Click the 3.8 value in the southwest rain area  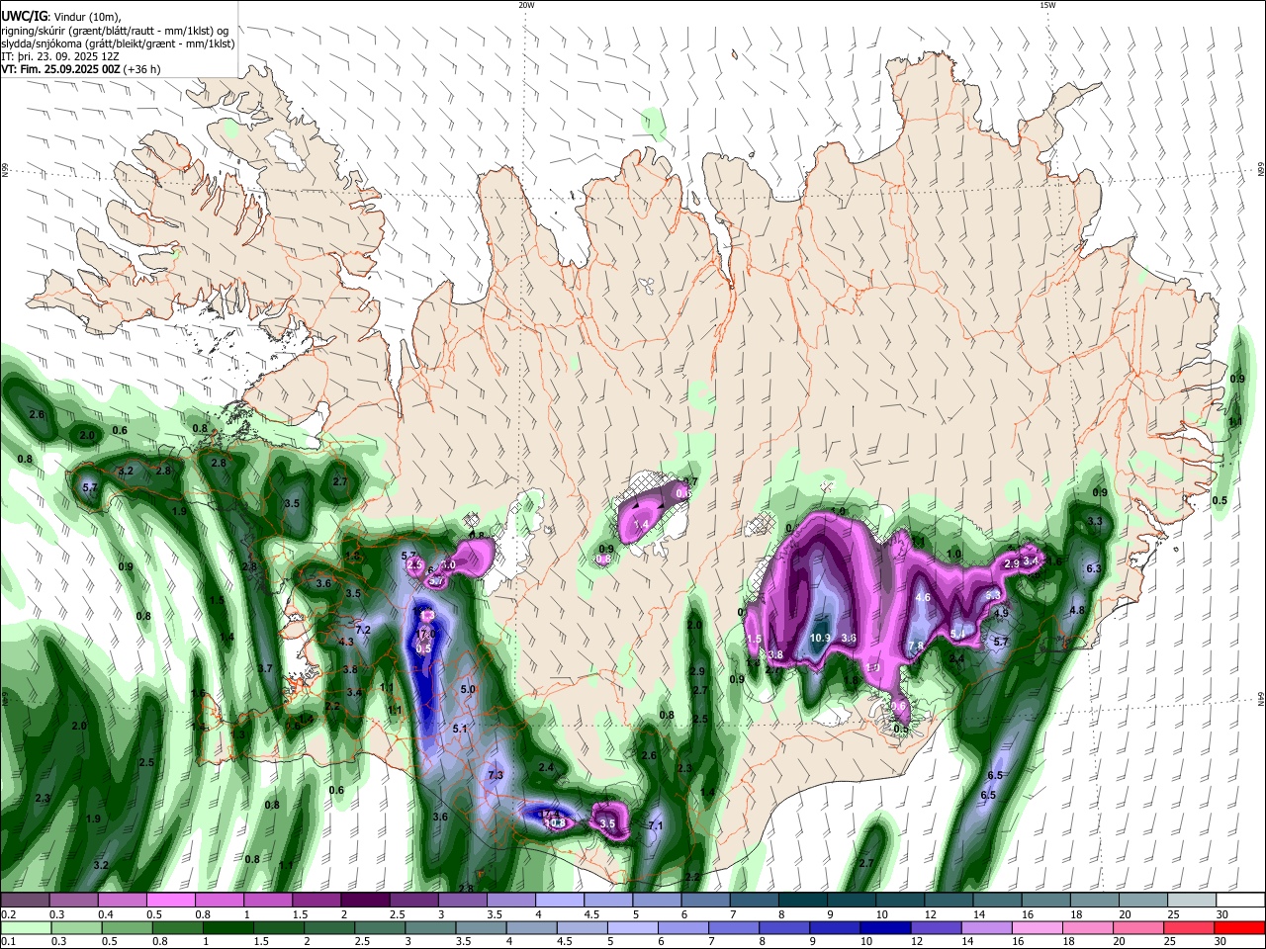350,669
